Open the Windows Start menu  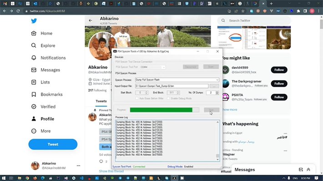[4, 178]
